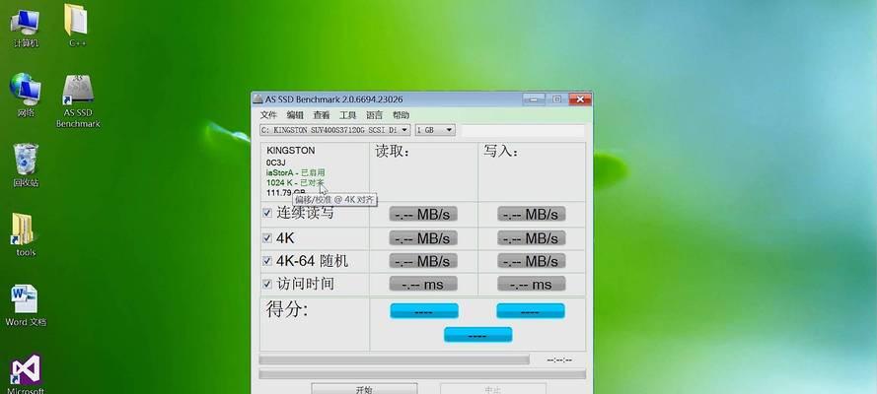Click the empty field beside 1 GB dropdown
The image size is (877, 394).
(523, 130)
